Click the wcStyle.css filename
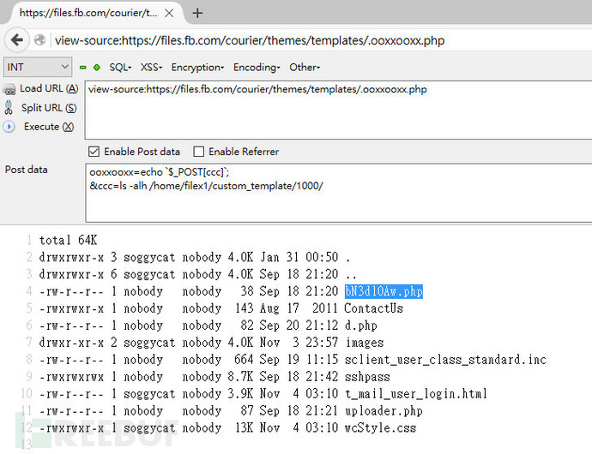Viewport: 592px width, 454px height. pyautogui.click(x=380, y=428)
